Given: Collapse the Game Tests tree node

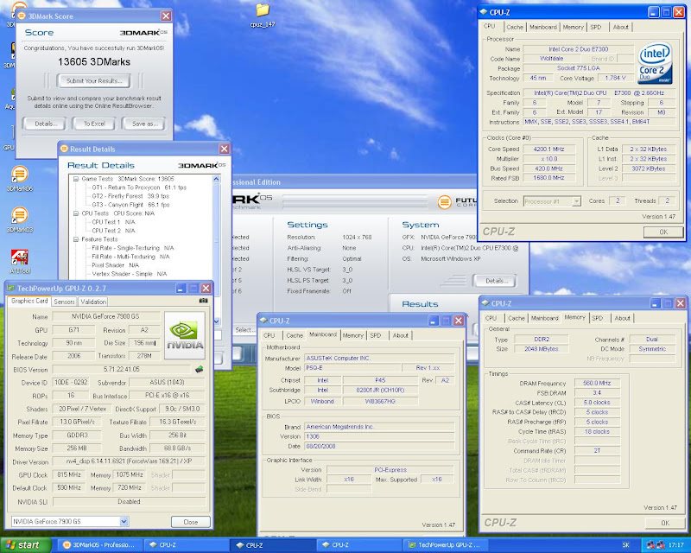Looking at the screenshot, I should tap(75, 178).
